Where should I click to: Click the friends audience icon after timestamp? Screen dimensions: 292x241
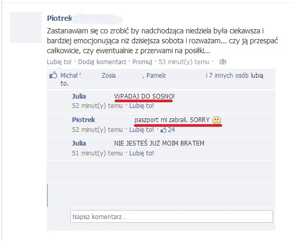(x=223, y=62)
